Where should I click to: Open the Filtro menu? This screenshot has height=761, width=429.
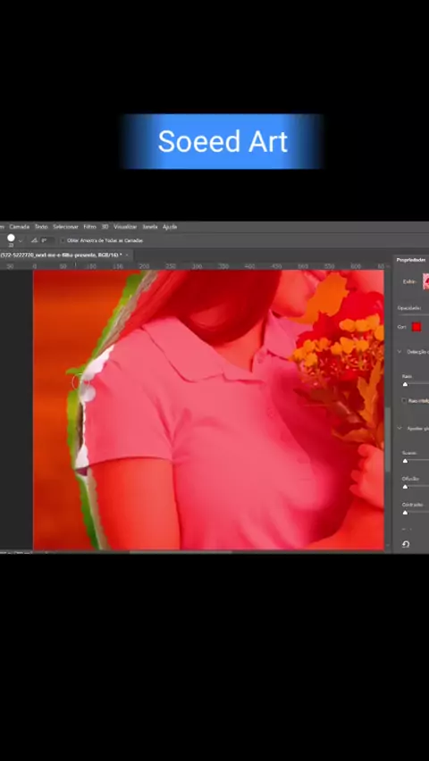pos(90,227)
